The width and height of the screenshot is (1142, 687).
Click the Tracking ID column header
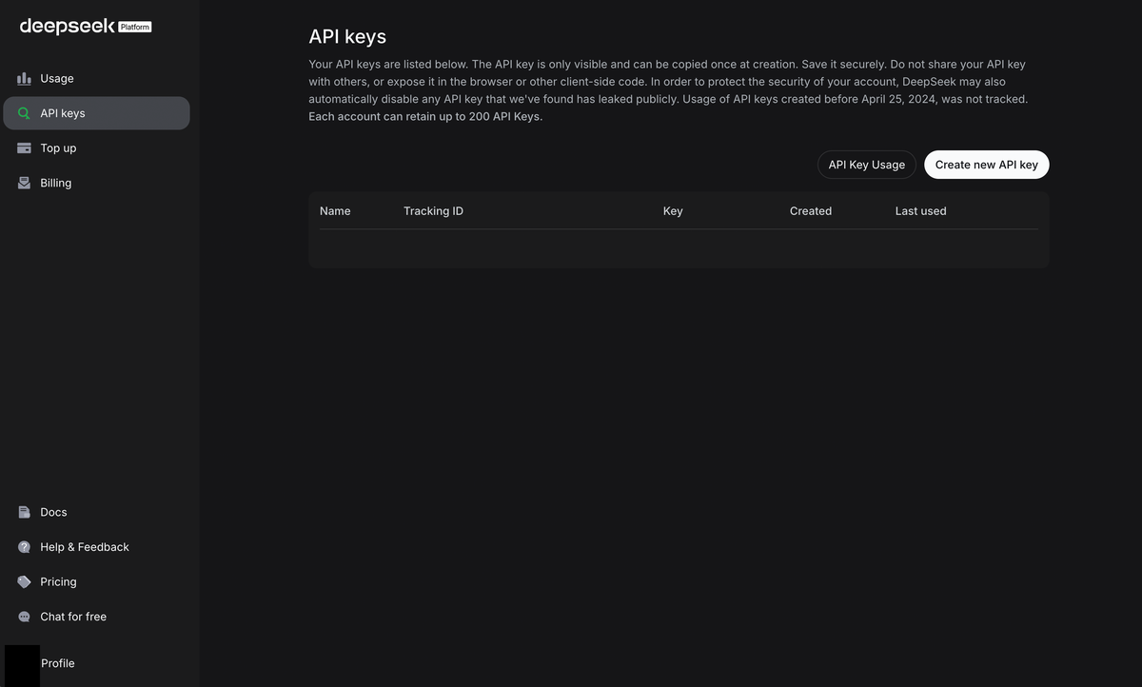coord(433,211)
